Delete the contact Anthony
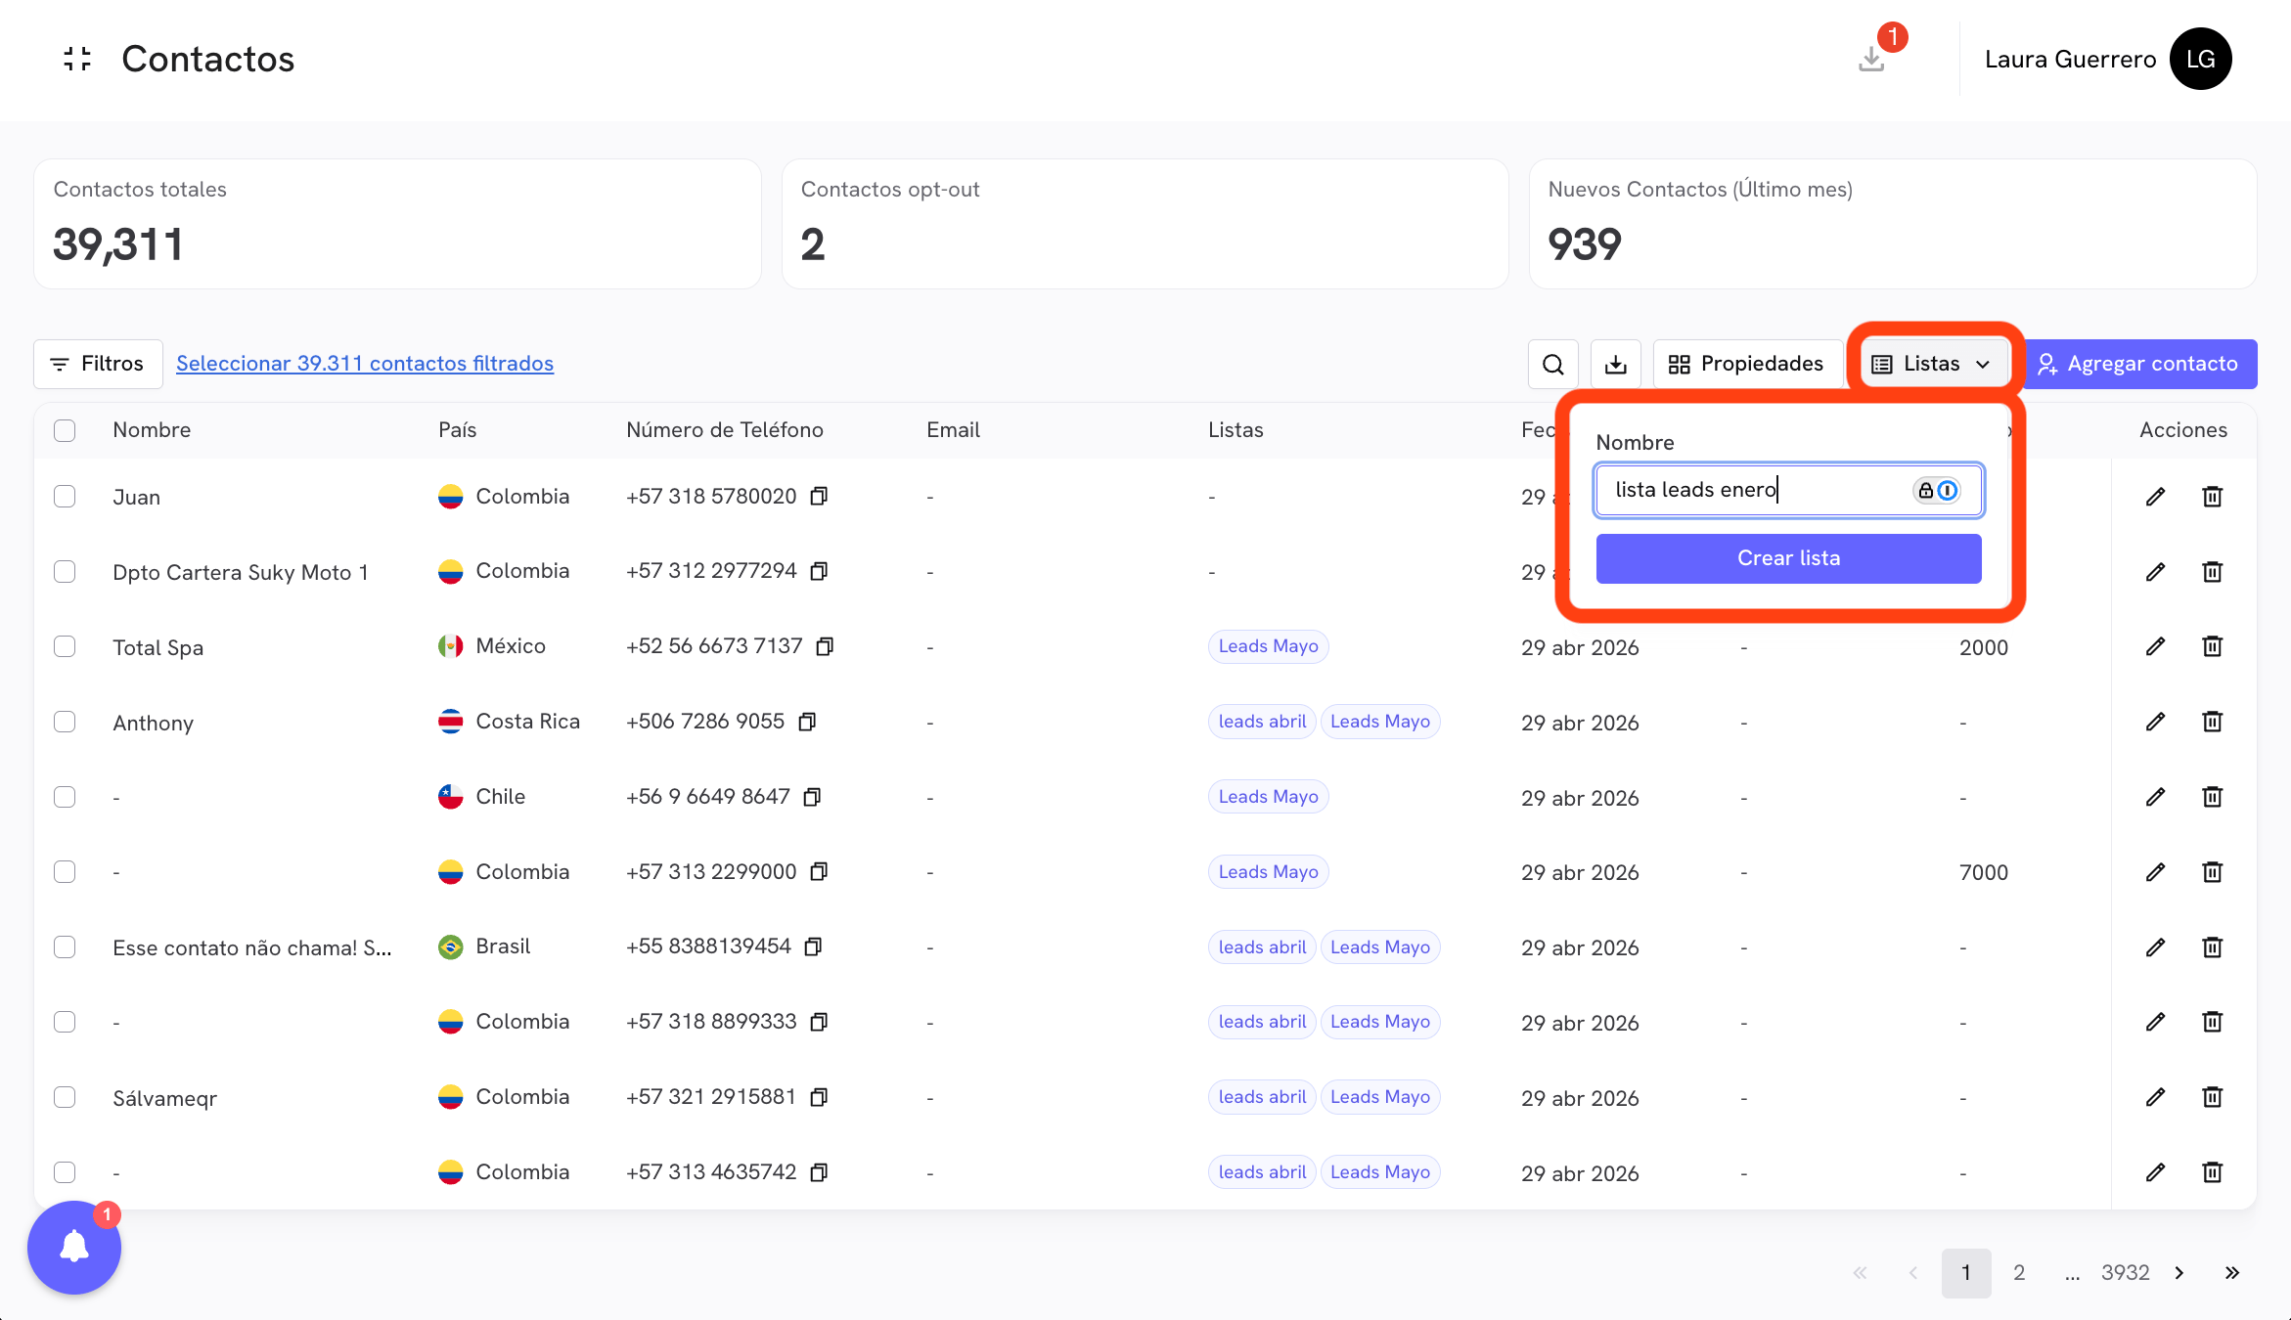2291x1320 pixels. click(2212, 722)
